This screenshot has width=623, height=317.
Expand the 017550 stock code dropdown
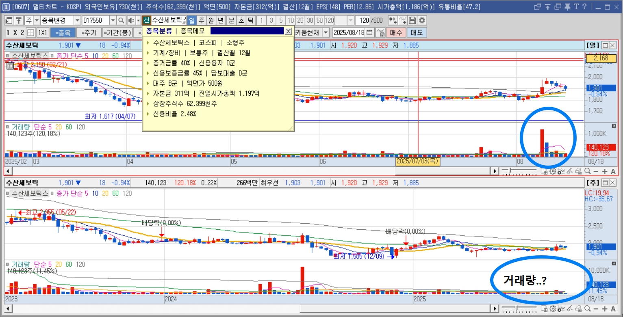(113, 20)
